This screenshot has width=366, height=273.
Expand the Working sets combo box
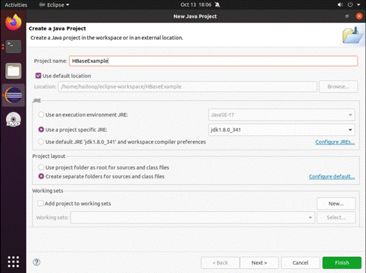192,217
